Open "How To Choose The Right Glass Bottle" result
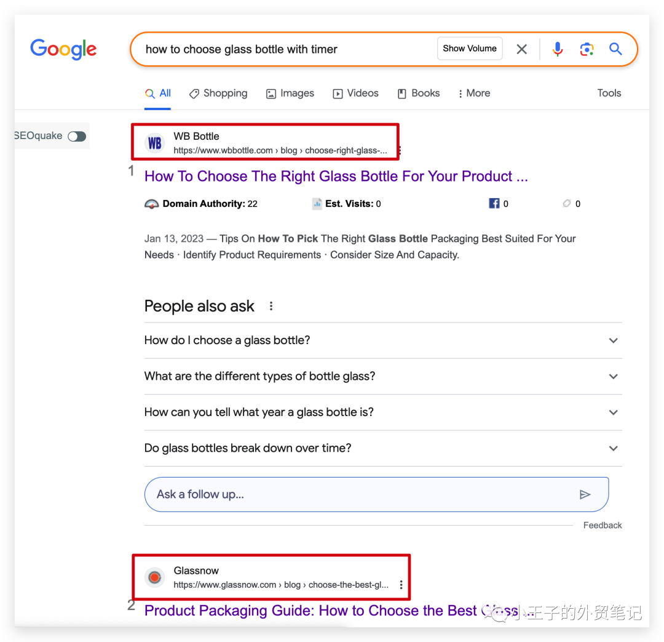 click(336, 177)
